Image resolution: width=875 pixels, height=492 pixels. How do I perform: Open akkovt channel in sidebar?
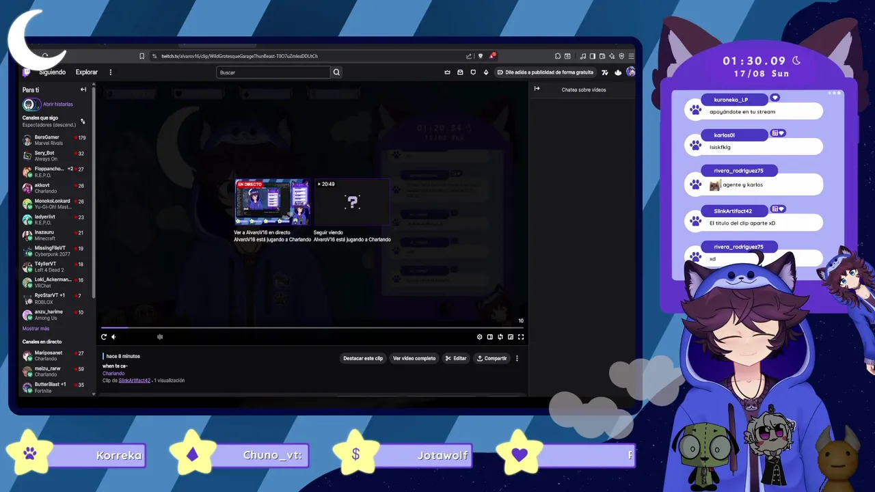[x=54, y=188]
